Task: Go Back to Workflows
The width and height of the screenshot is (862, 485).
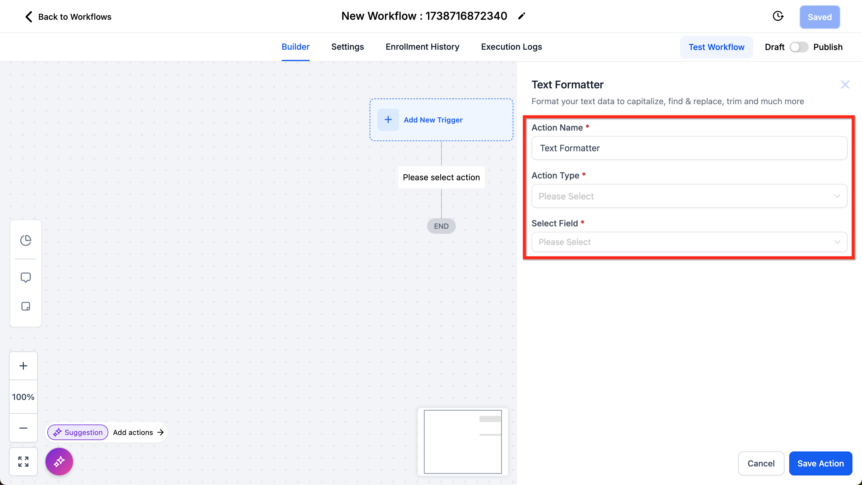Action: (x=68, y=17)
